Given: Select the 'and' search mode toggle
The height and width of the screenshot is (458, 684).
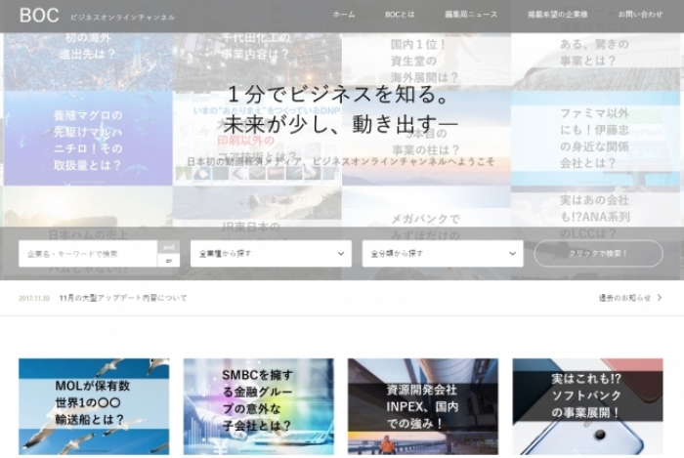Looking at the screenshot, I should point(168,247).
